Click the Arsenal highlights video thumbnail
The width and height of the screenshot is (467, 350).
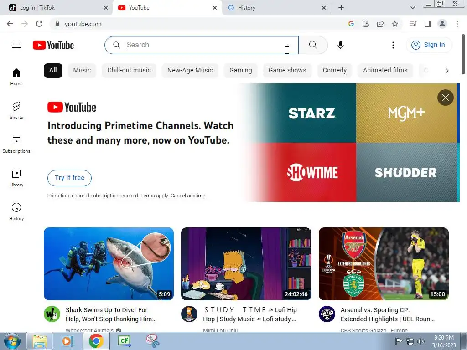(384, 264)
